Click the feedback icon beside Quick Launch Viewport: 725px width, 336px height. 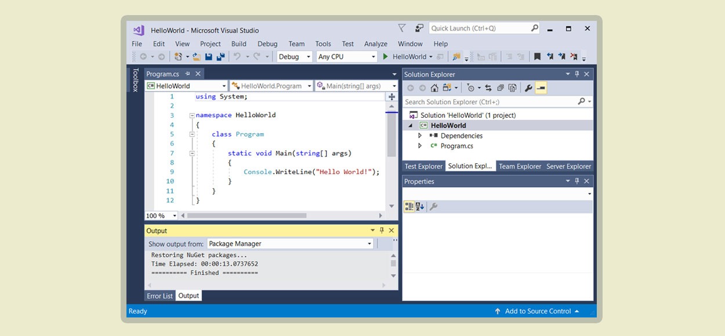pos(419,28)
